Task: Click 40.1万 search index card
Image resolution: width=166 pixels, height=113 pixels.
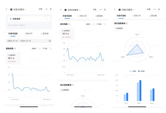Action: 13,58
